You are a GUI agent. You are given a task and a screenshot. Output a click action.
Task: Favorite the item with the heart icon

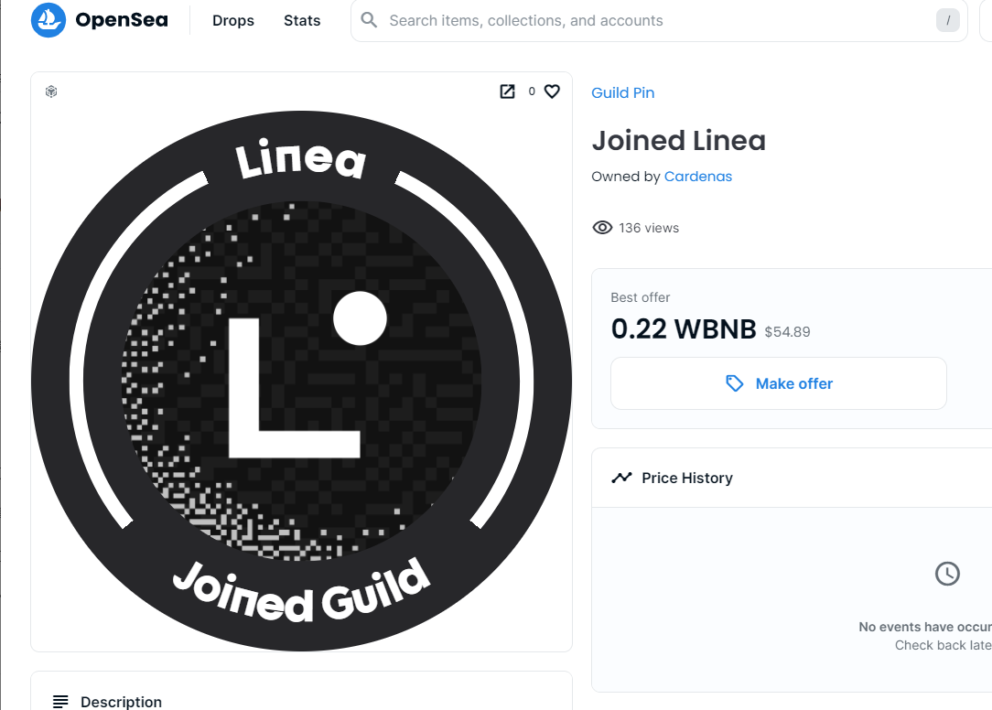(553, 91)
